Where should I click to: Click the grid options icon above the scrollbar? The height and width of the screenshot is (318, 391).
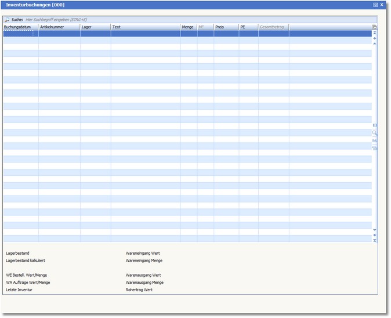click(x=375, y=27)
